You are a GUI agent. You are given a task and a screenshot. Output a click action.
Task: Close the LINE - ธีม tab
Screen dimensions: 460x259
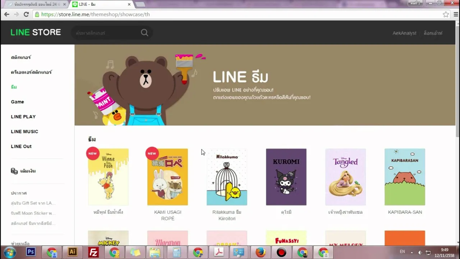(129, 4)
